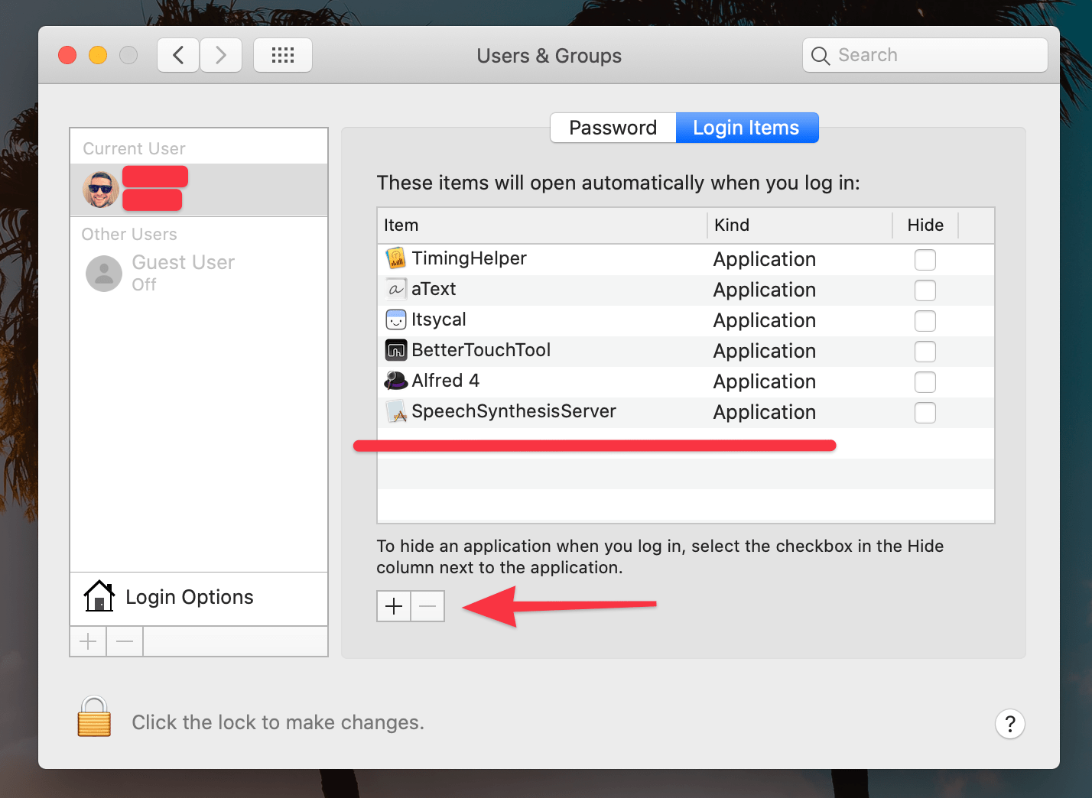Check the Hide checkbox for TimingHelper
This screenshot has height=798, width=1092.
pos(925,260)
